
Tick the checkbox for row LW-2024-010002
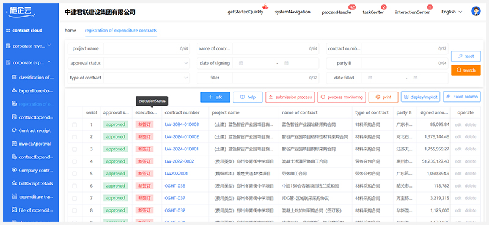point(75,137)
